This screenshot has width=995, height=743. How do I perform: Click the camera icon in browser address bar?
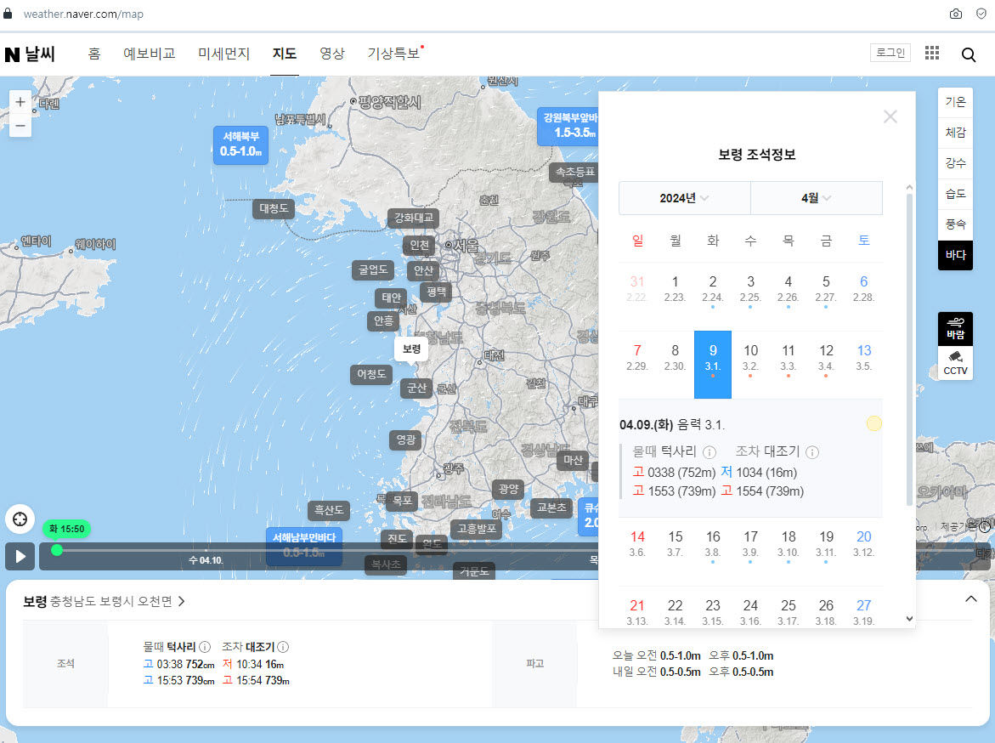coord(956,14)
